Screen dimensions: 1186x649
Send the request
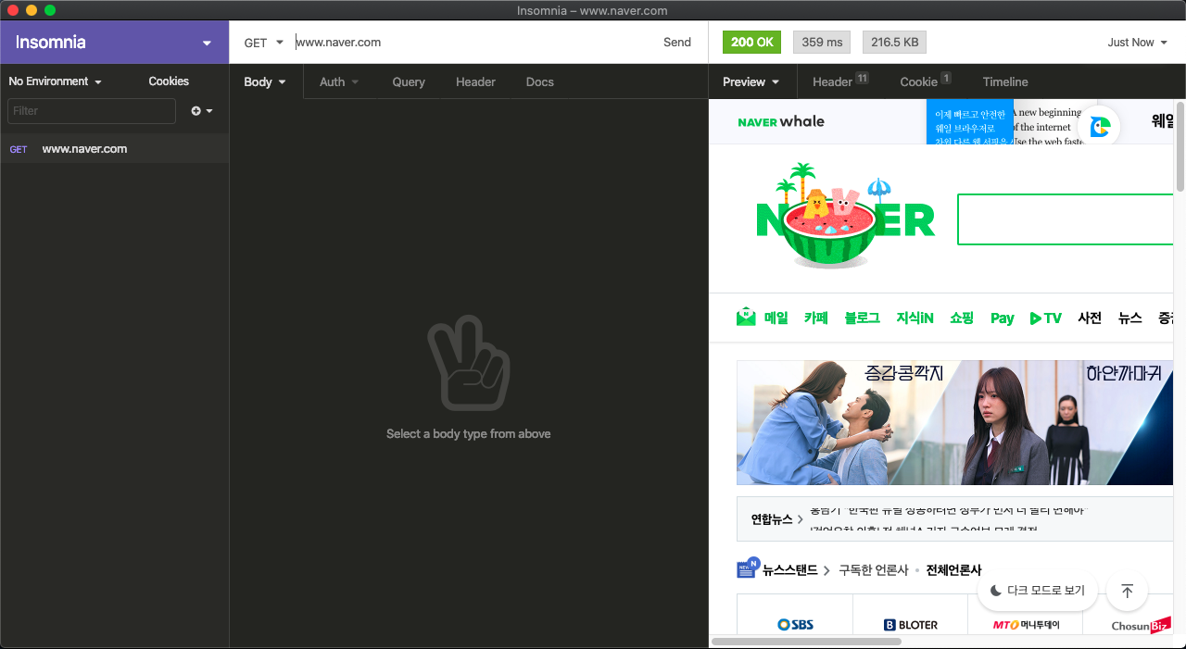coord(677,42)
